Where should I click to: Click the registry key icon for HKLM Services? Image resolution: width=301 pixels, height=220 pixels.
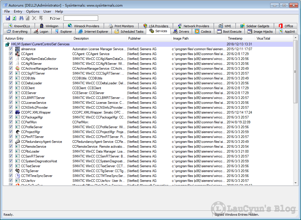[7, 44]
